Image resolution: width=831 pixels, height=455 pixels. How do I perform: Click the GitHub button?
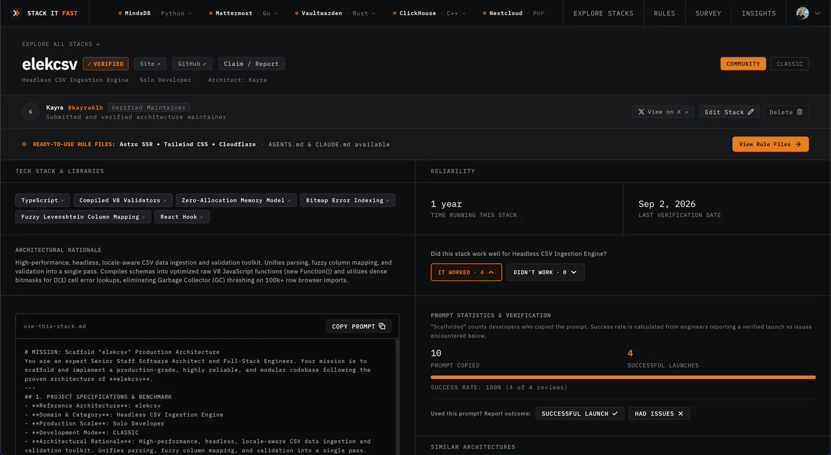click(x=192, y=64)
